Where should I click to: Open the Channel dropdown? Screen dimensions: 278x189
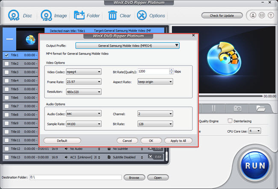[x=155, y=114]
